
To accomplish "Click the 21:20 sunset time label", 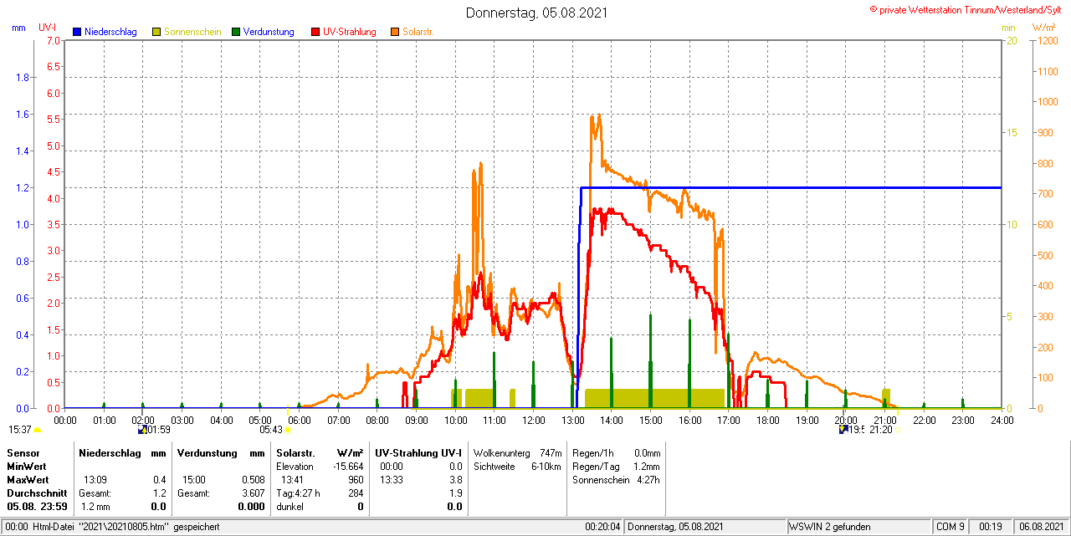I will click(x=880, y=430).
